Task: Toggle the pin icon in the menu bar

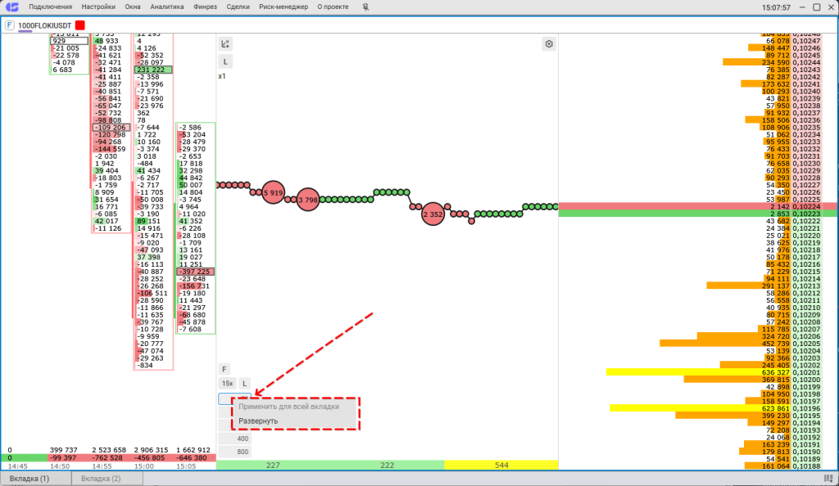Action: tap(365, 7)
